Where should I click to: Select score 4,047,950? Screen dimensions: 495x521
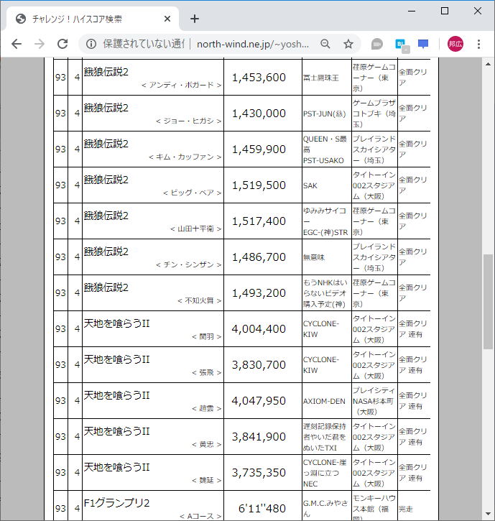(x=259, y=400)
